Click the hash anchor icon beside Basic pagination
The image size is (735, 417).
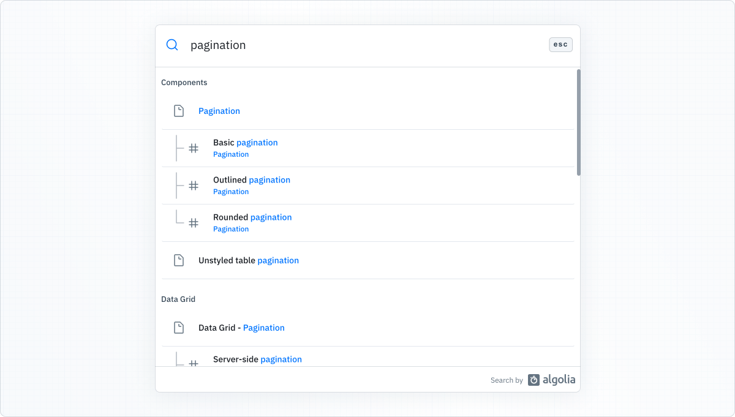click(x=194, y=148)
